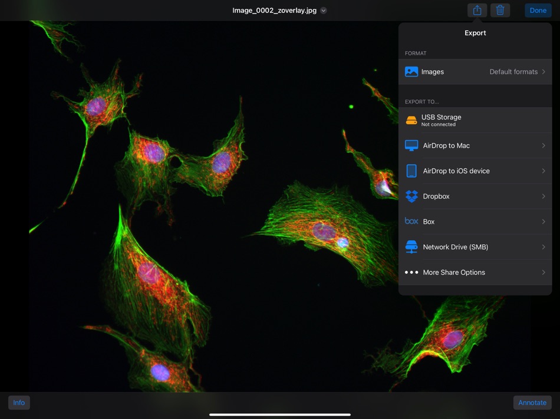
Task: Select AirDrop to Mac export option
Action: pyautogui.click(x=446, y=145)
